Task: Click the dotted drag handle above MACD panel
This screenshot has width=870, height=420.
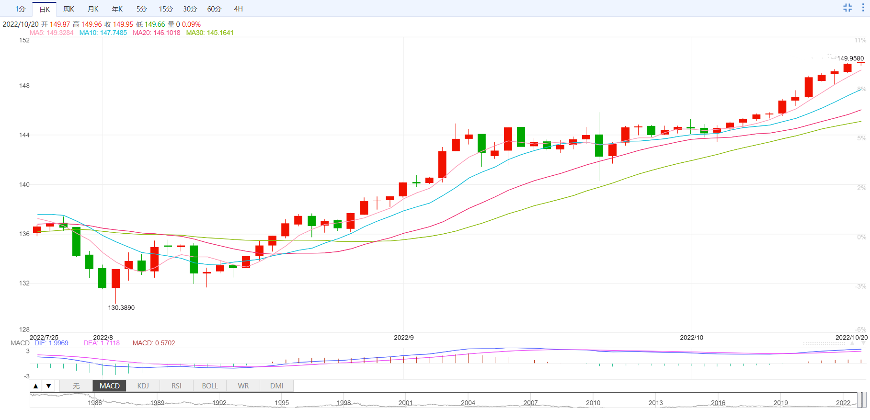Action: point(824,343)
